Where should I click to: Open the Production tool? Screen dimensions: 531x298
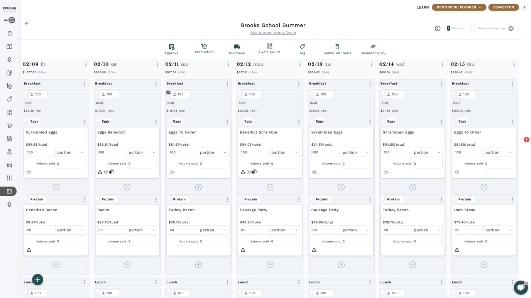coord(204,46)
